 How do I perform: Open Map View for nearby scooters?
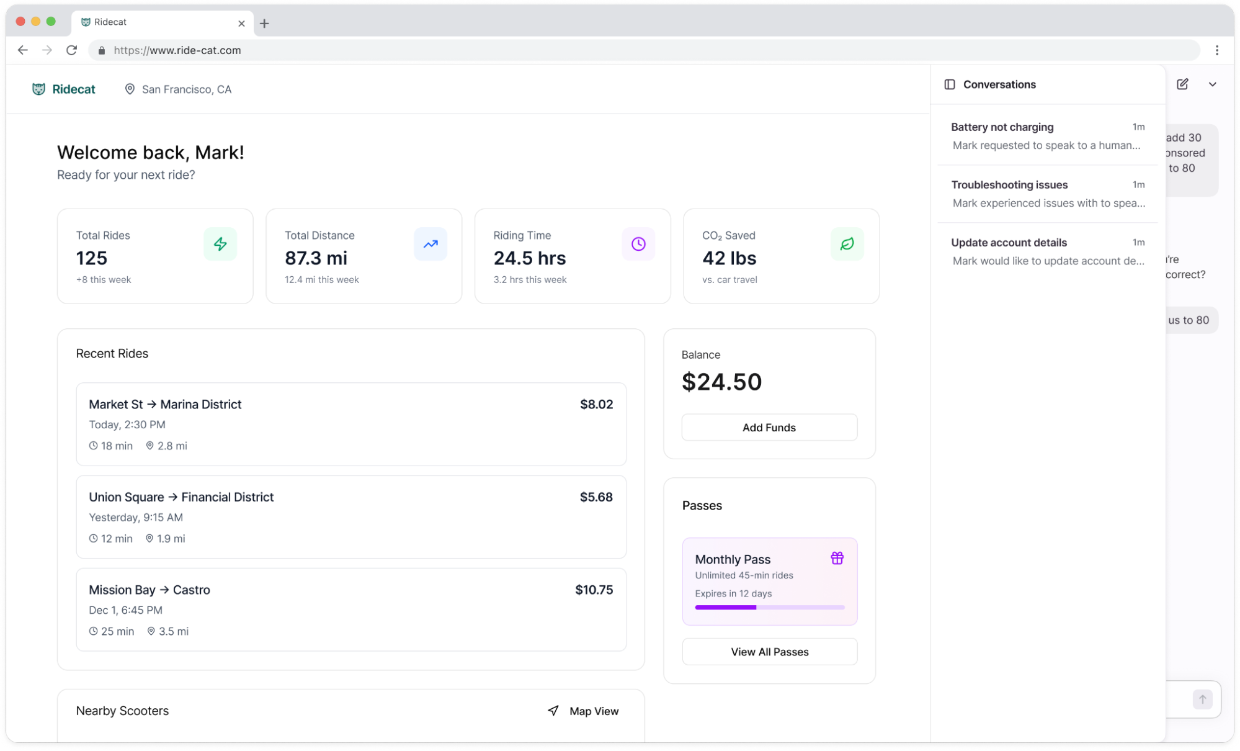click(583, 711)
